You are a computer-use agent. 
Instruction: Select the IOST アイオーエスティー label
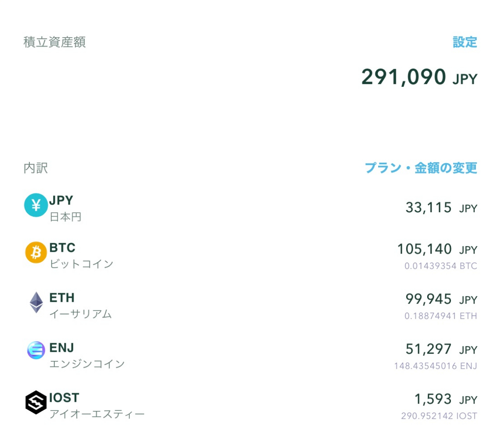(x=97, y=405)
